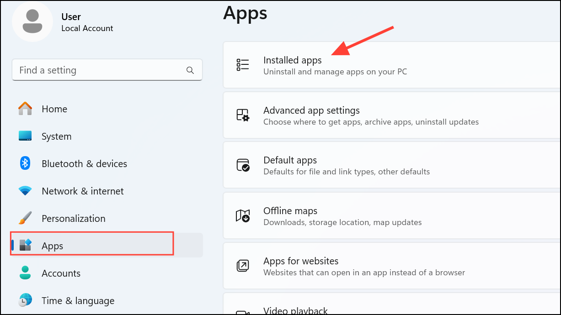Click the System monitor icon
Screen dimensions: 561x315
pos(25,136)
